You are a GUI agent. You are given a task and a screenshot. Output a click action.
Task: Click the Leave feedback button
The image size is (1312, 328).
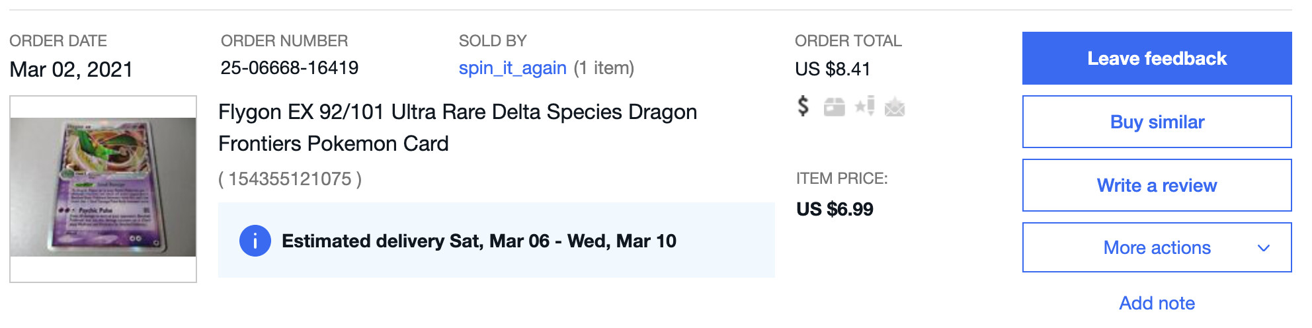click(1157, 58)
